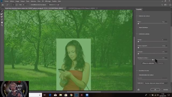Open the Image menu
The height and width of the screenshot is (97, 172).
(x=17, y=1)
